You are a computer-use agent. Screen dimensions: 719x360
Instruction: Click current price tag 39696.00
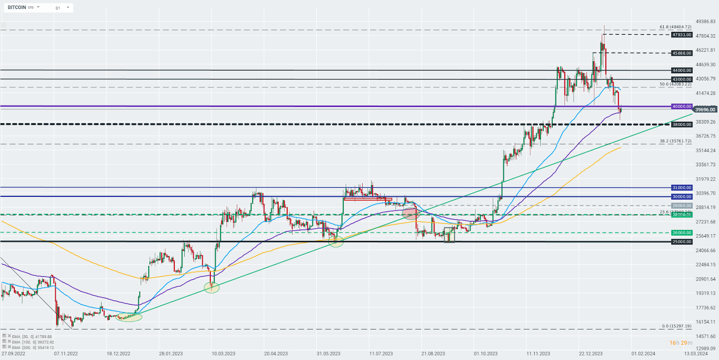click(x=705, y=109)
